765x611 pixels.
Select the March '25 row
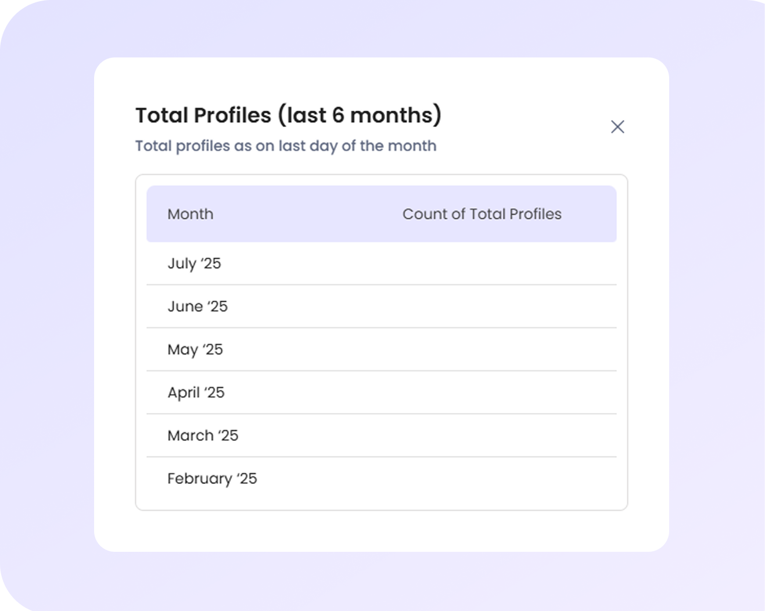tap(381, 435)
